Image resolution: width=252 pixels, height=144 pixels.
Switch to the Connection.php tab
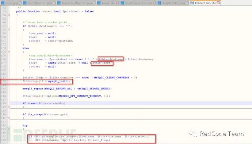click(x=205, y=3)
